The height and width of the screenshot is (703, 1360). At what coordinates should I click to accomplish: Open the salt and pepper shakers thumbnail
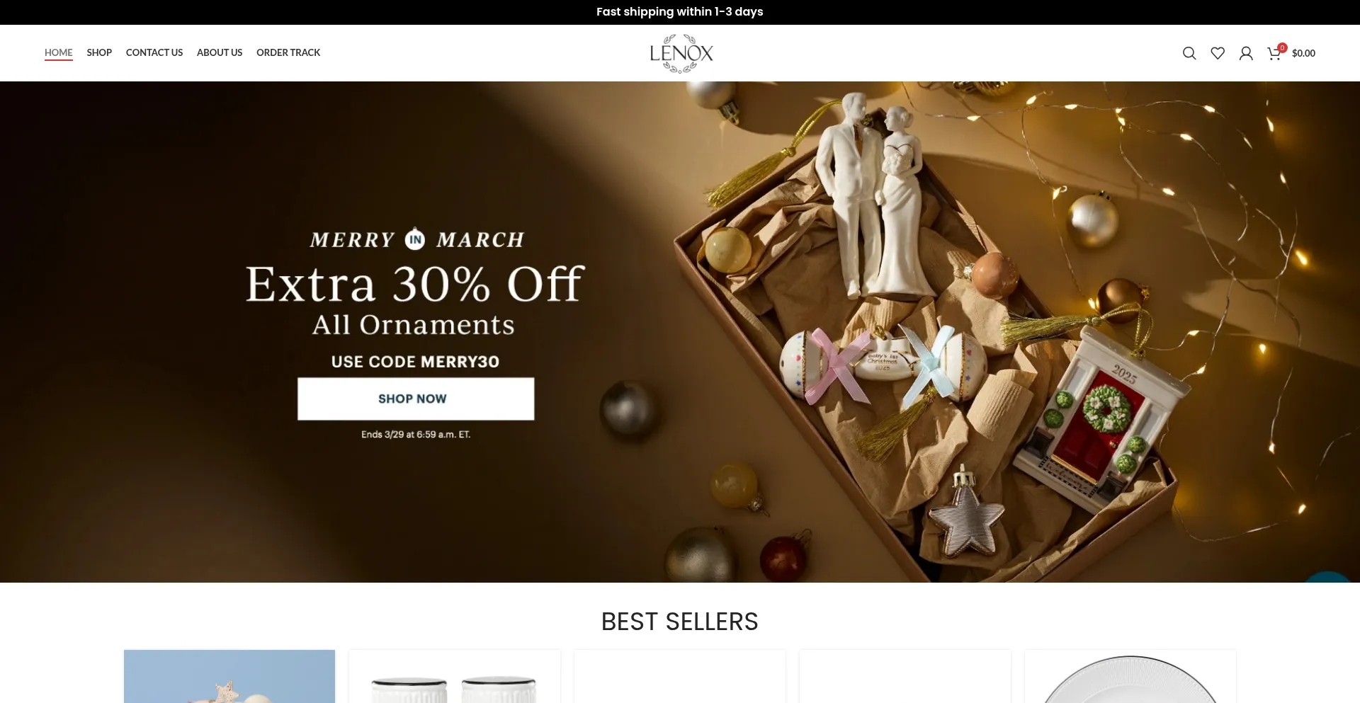[455, 676]
